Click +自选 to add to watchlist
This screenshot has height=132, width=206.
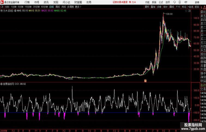pos(190,7)
